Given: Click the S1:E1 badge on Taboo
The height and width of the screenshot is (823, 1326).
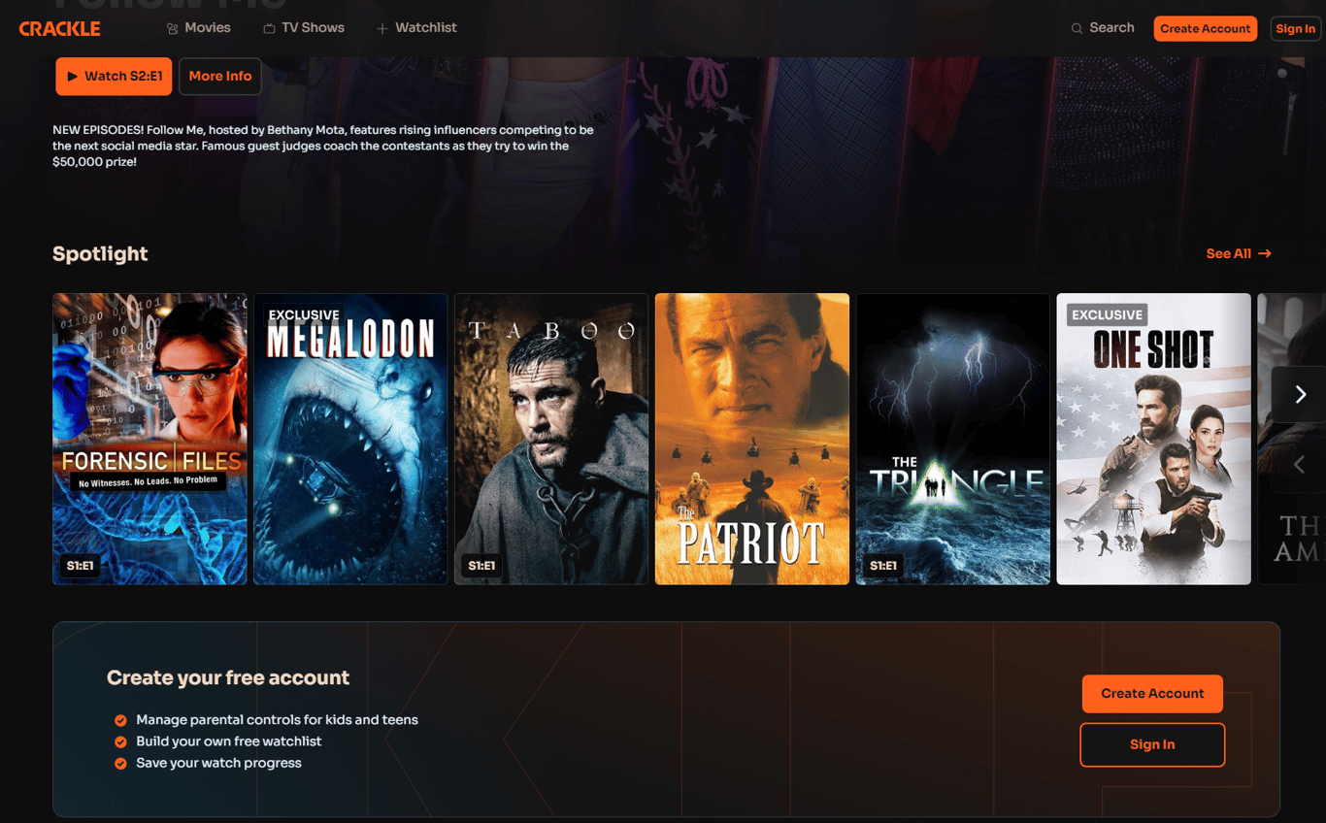Looking at the screenshot, I should click(x=481, y=565).
